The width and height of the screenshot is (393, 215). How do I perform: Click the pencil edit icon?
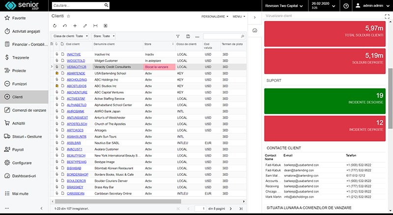(x=85, y=26)
